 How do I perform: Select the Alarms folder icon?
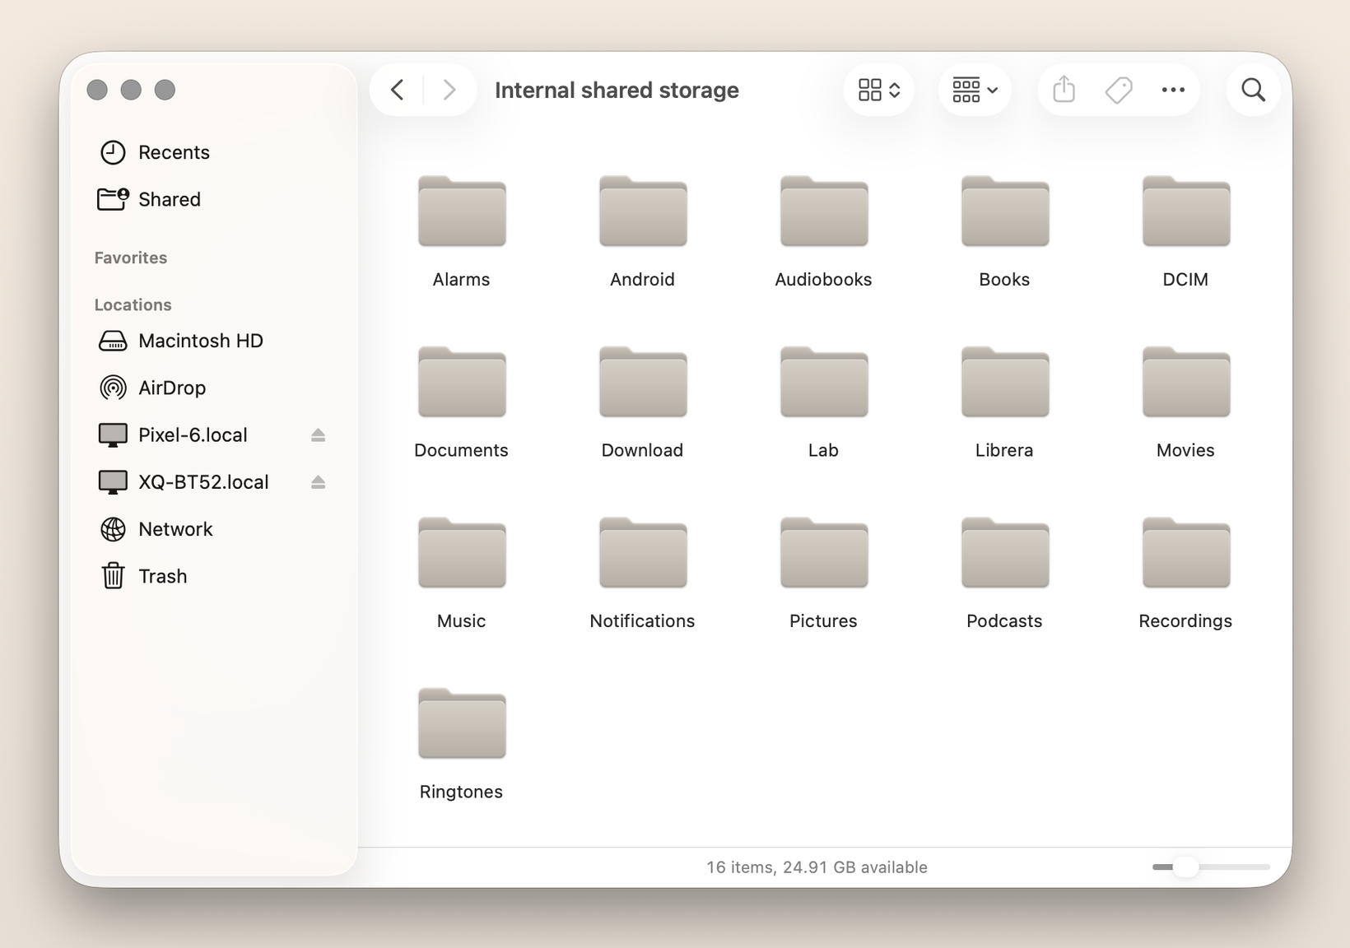pos(462,211)
